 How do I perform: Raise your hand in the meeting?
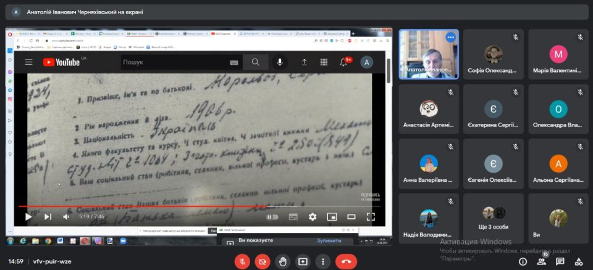pyautogui.click(x=282, y=261)
